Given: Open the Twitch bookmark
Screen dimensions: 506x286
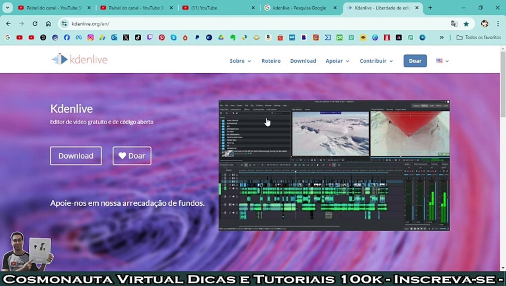Looking at the screenshot, I should point(150,37).
